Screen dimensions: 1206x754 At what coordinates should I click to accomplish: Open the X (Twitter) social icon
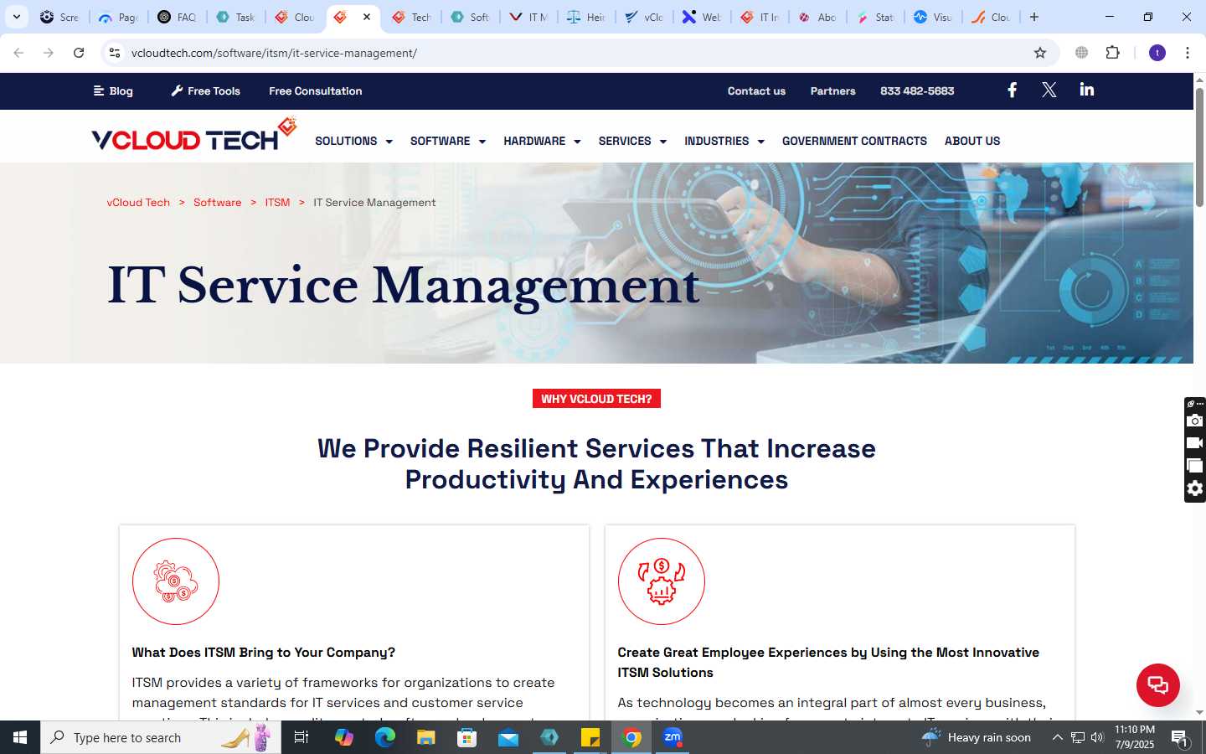coord(1049,90)
